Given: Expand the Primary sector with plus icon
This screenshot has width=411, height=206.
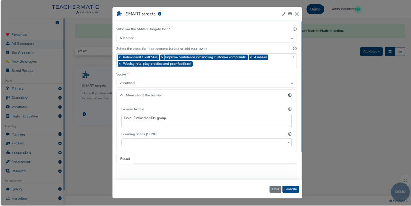Looking at the screenshot, I should click(x=60, y=88).
